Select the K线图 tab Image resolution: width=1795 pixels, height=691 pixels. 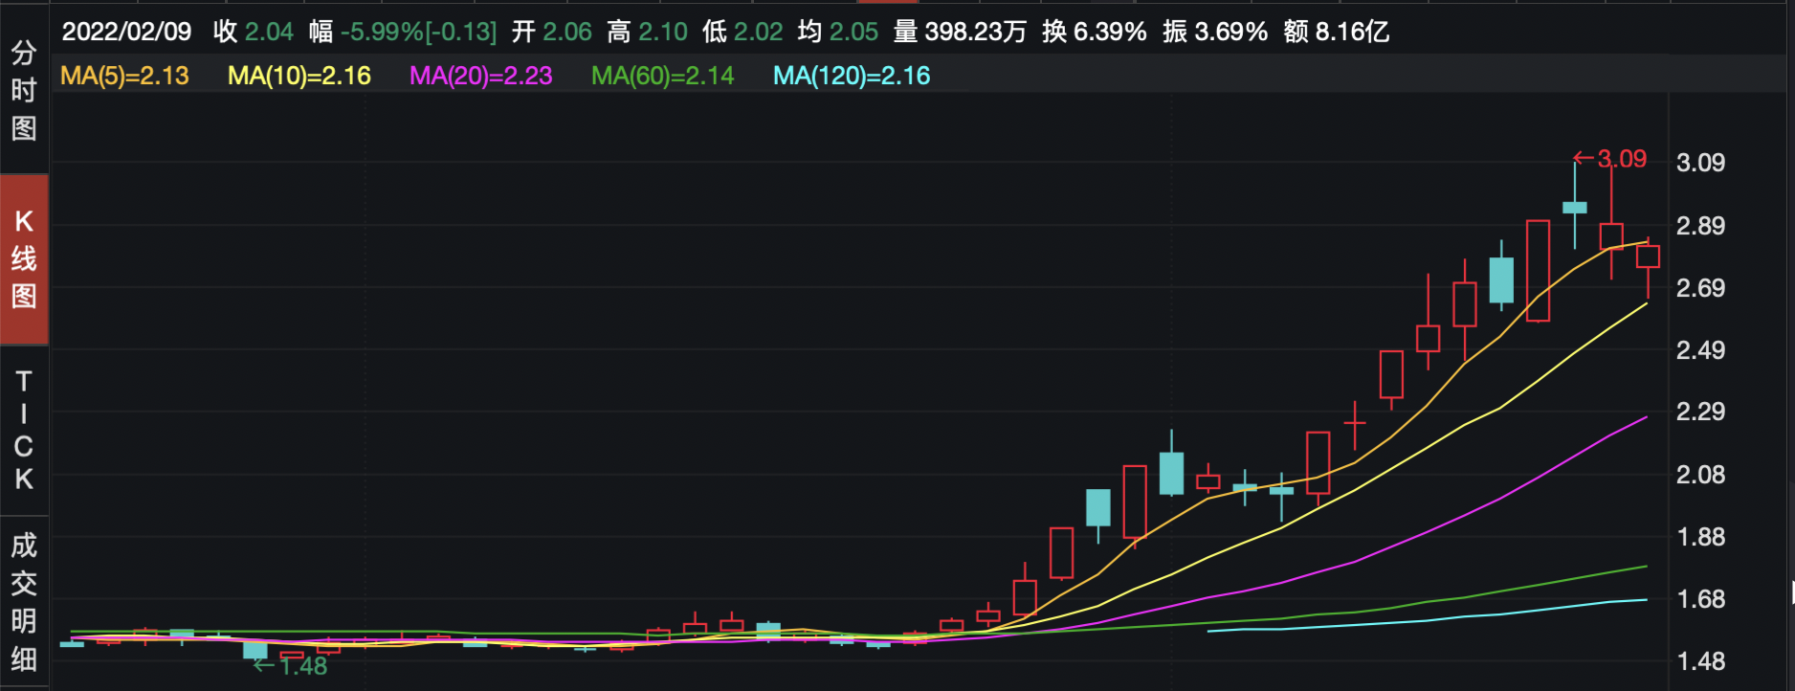[24, 259]
